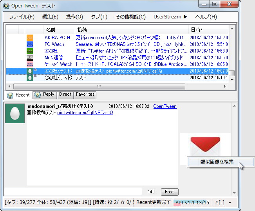Image resolution: width=255 pixels, height=211 pixels.
Task: Click the PC Watch name cell
Action: [54, 44]
